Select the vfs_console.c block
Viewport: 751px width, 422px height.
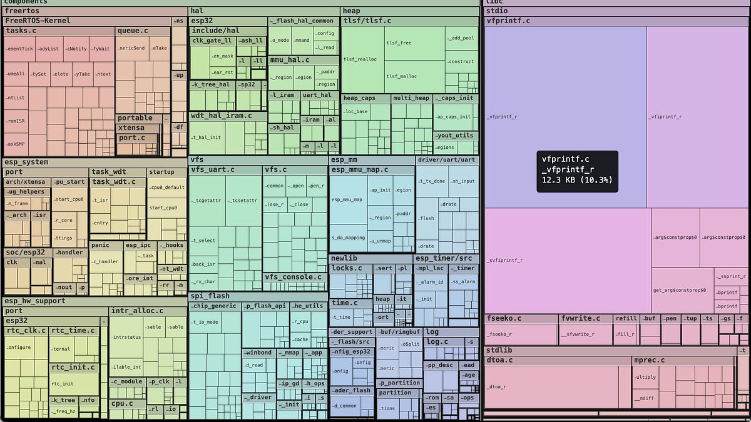[x=294, y=277]
